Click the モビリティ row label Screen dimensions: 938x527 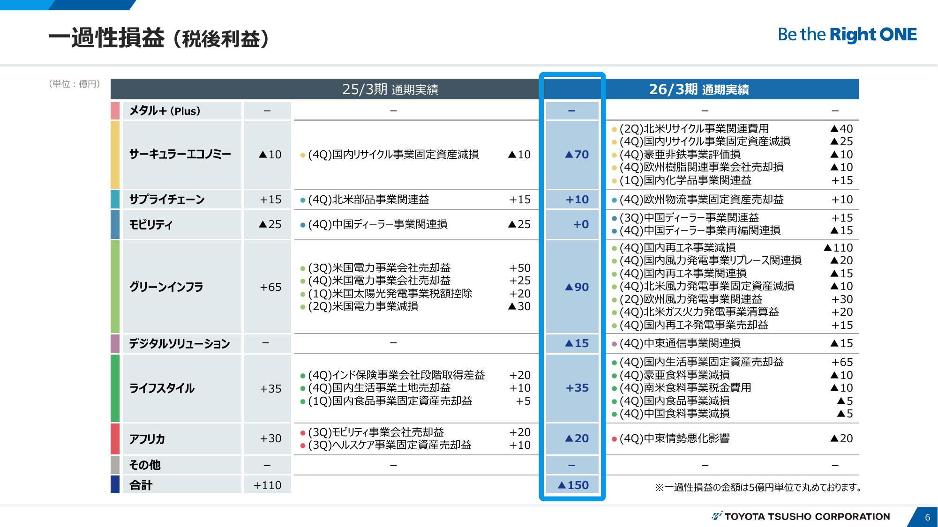(150, 224)
